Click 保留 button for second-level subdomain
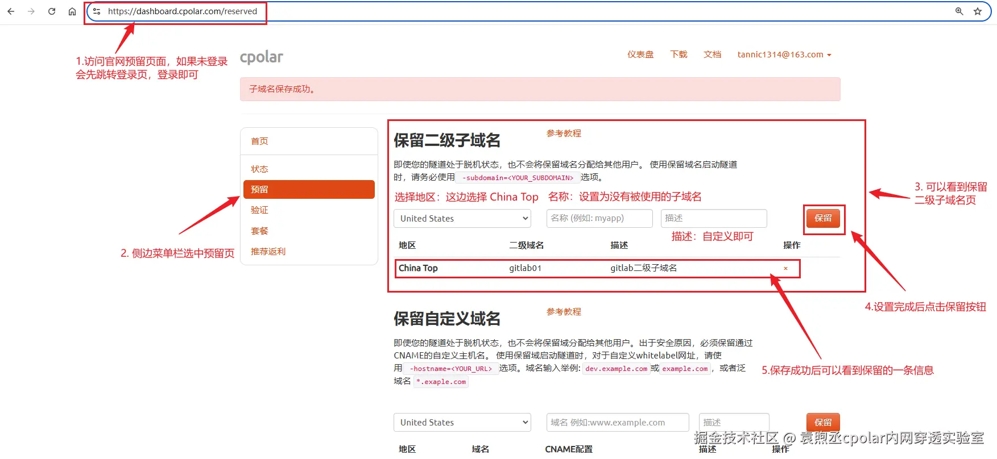This screenshot has height=459, width=997. [x=823, y=218]
